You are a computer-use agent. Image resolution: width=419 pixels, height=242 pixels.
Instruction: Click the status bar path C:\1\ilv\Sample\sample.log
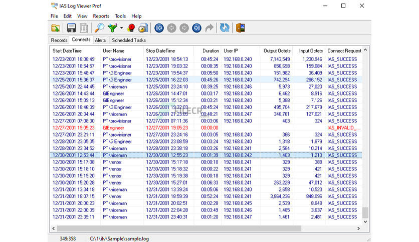pyautogui.click(x=119, y=238)
